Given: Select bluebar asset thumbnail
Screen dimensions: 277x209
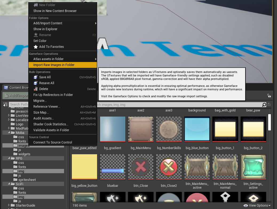Looking at the screenshot, I should 113,167.
